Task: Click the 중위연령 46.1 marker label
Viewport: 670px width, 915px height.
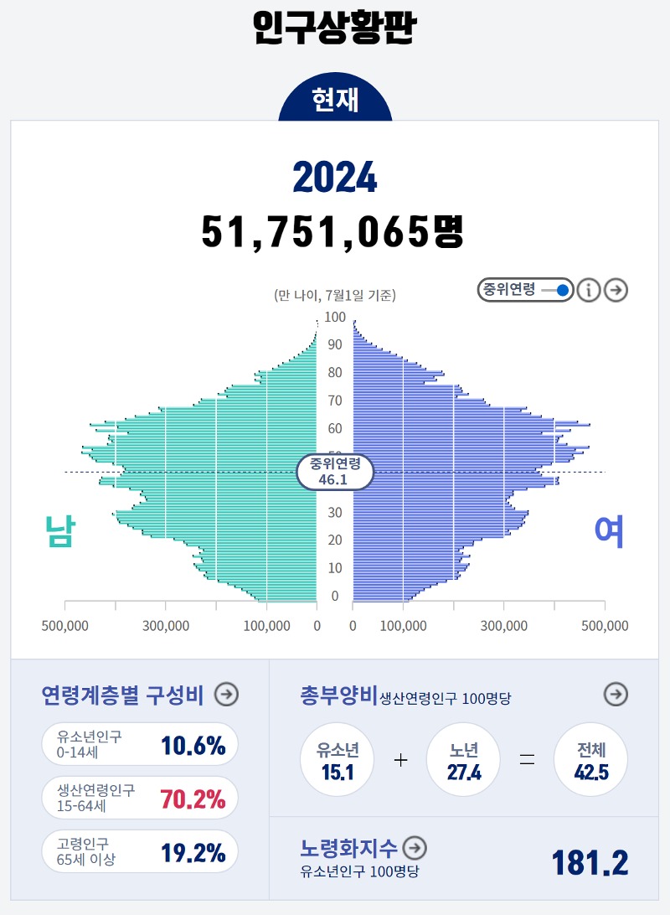Action: point(334,472)
